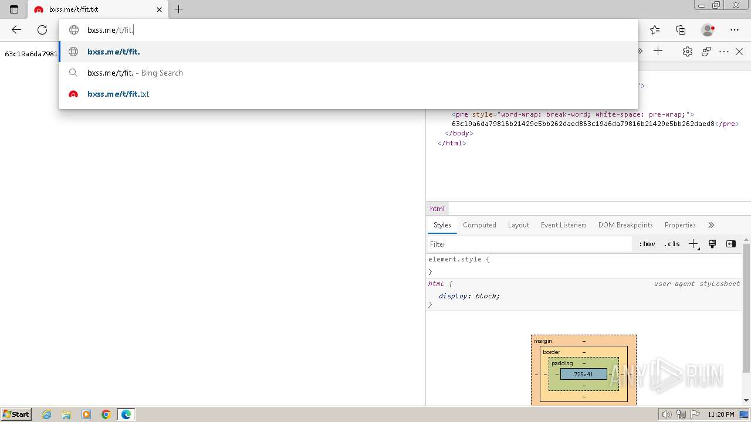Click the 725×41 content box
This screenshot has height=422, width=751.
[583, 374]
